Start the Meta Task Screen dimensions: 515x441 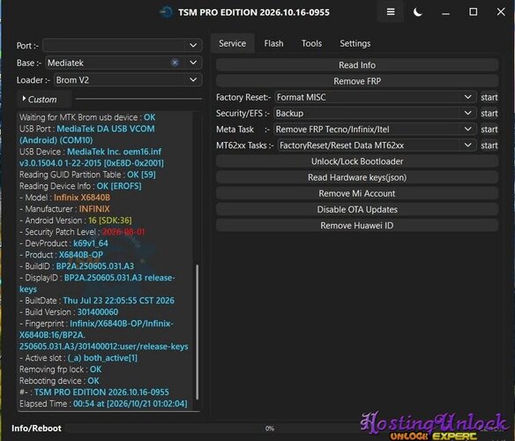click(x=489, y=130)
